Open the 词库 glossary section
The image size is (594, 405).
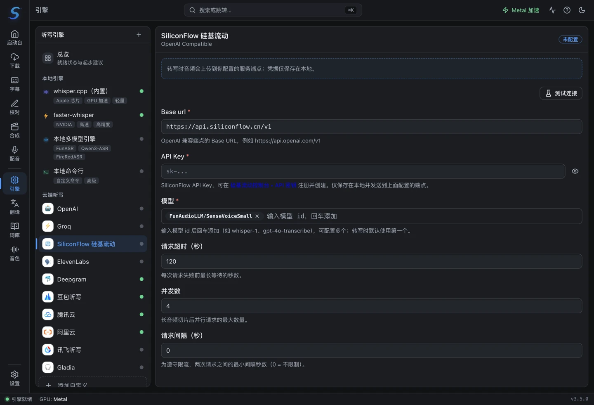(14, 230)
